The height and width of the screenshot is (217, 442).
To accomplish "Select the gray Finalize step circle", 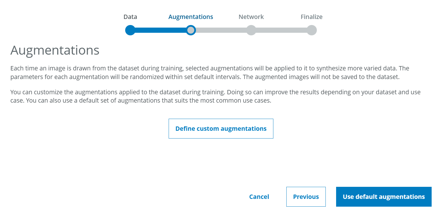I will pyautogui.click(x=312, y=30).
